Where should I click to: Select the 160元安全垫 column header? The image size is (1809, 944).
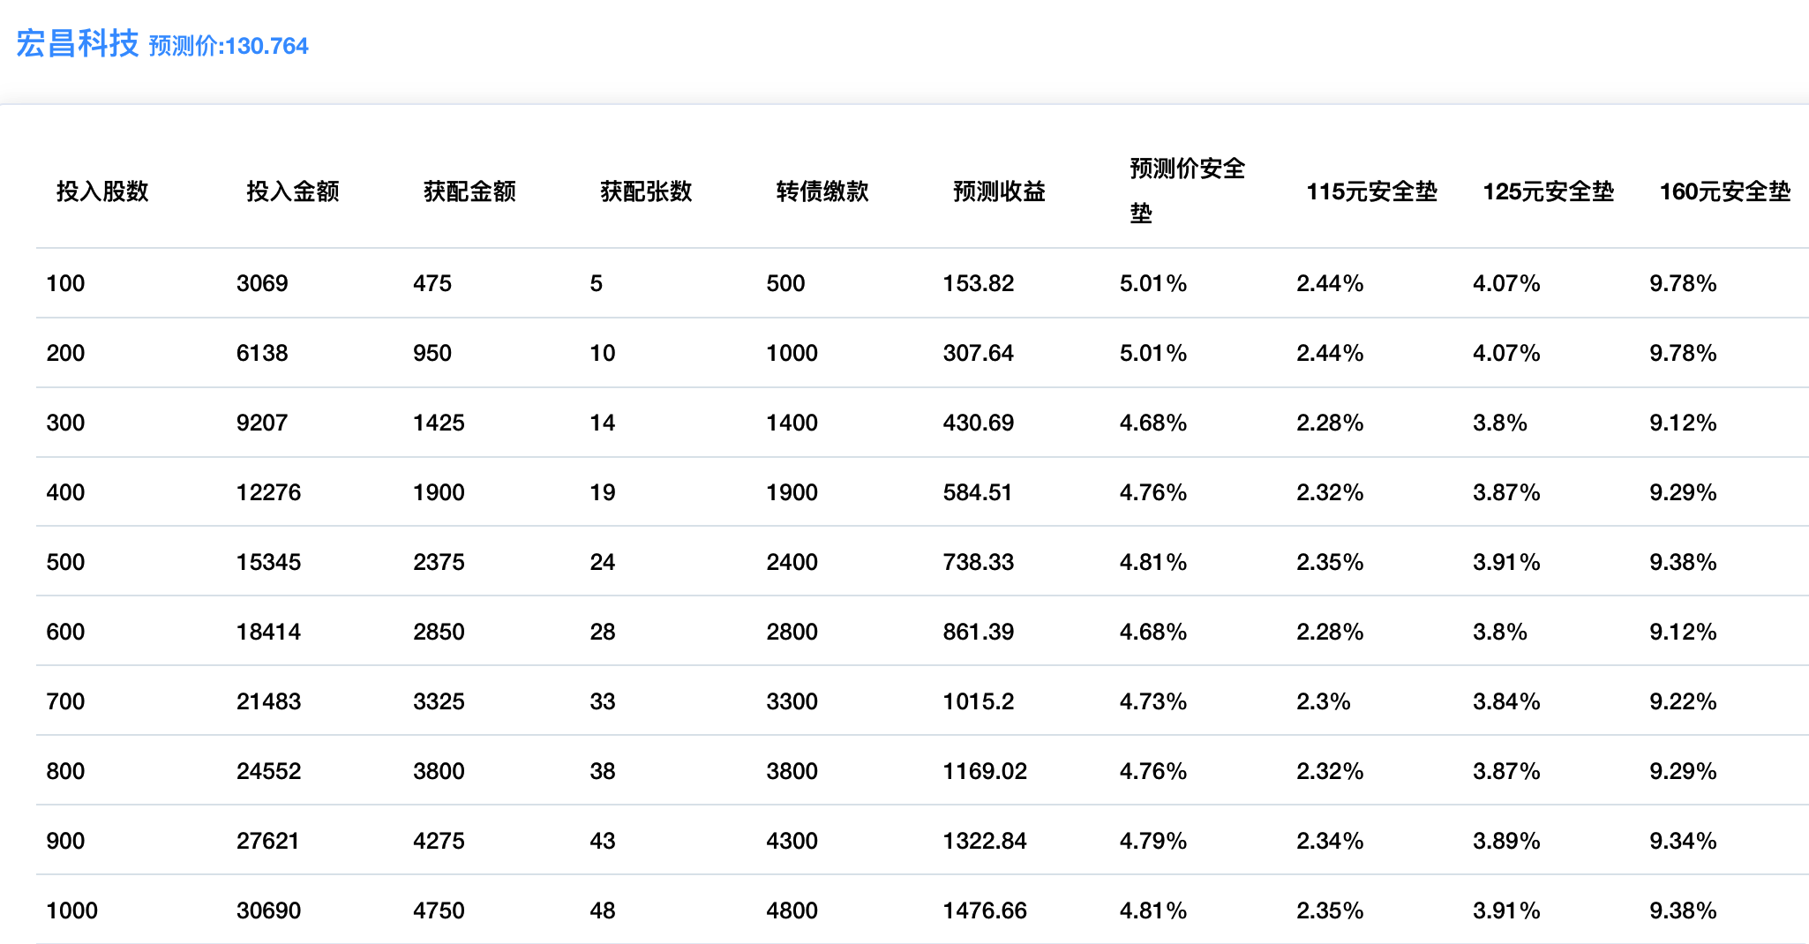coord(1724,191)
